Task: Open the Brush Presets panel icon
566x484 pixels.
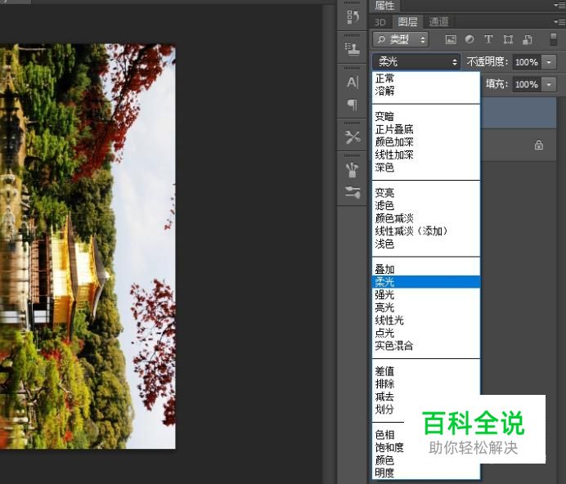Action: [353, 192]
